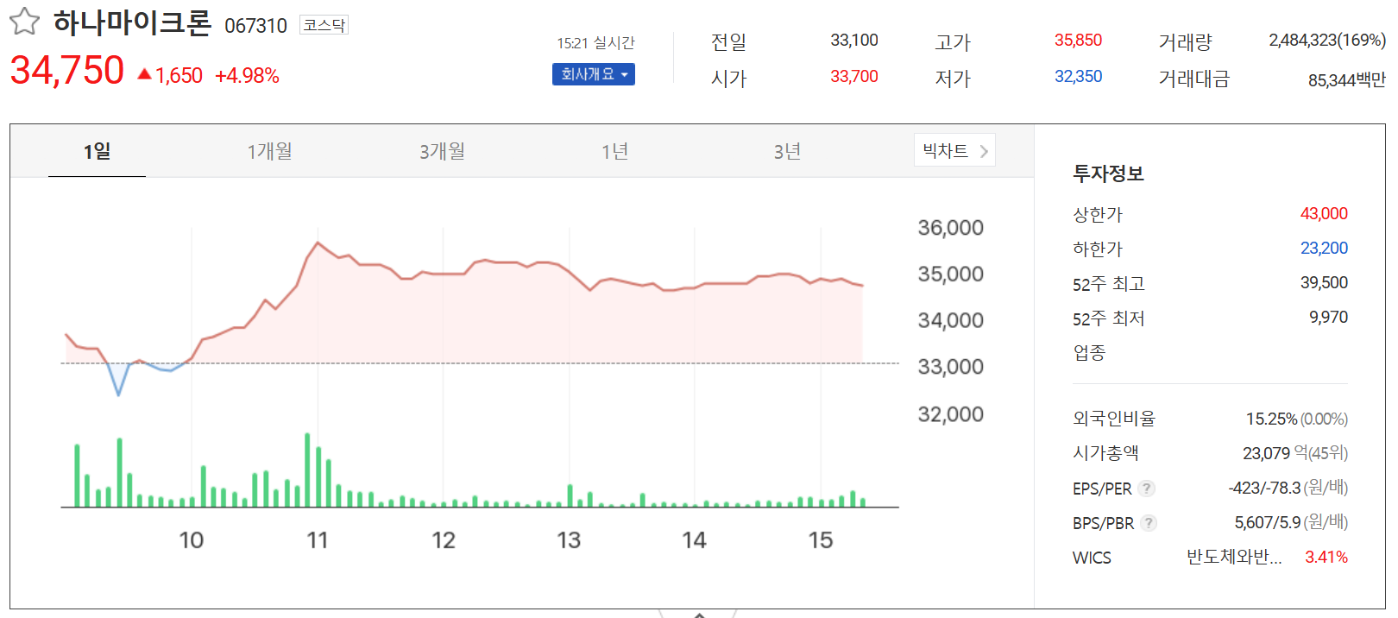Open the 빅차트 button
1398x618 pixels.
pos(954,150)
